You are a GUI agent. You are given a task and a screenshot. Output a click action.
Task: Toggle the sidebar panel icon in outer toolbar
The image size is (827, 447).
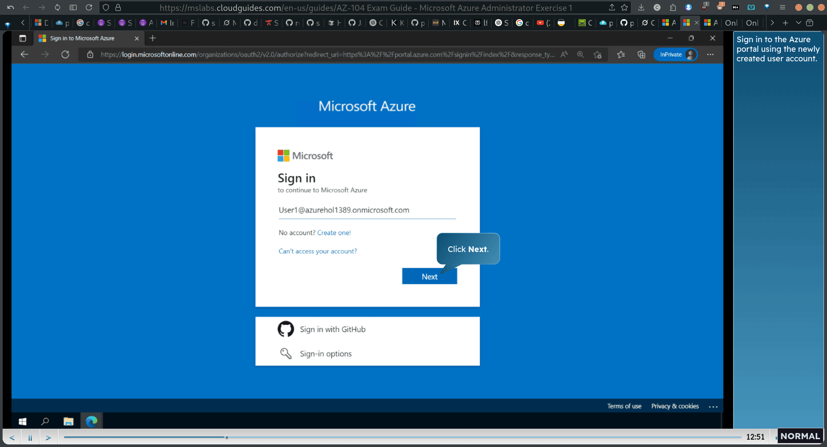pyautogui.click(x=73, y=7)
